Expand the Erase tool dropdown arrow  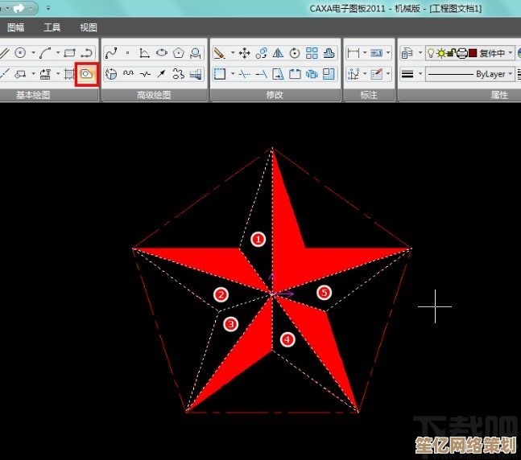click(x=233, y=52)
